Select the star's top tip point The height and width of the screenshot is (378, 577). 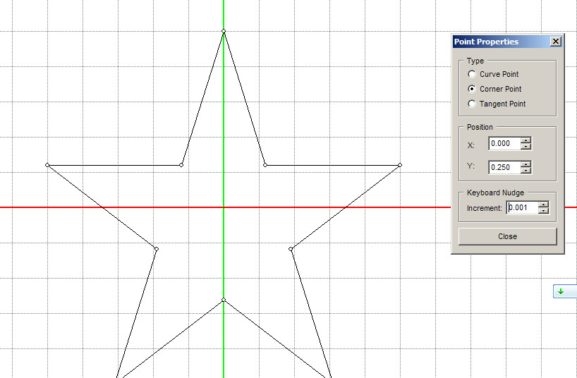click(224, 31)
